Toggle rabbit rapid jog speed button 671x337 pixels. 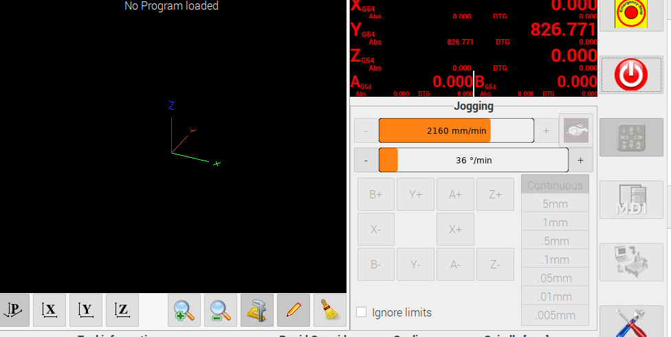[575, 130]
